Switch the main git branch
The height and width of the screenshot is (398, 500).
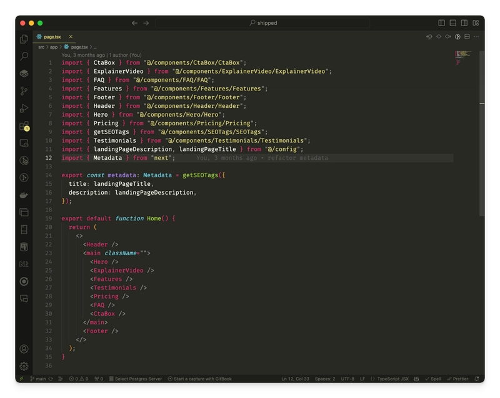point(38,379)
